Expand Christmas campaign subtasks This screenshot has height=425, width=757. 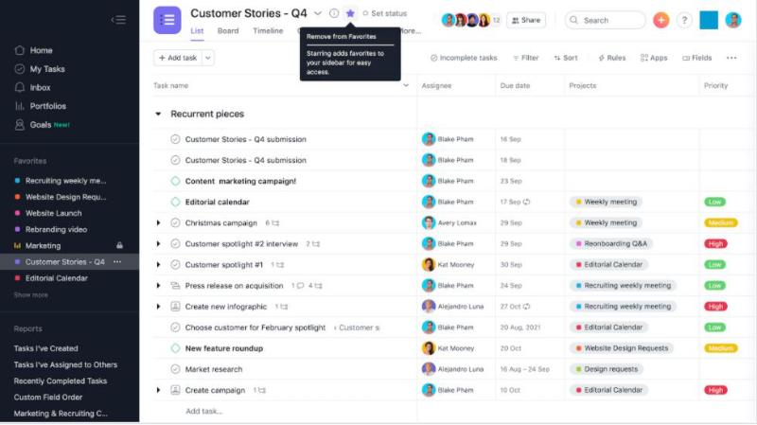[158, 223]
